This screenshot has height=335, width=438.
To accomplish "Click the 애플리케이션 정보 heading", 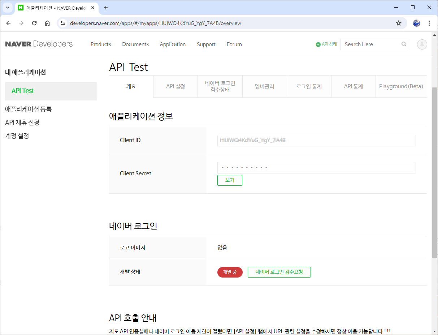I will (141, 116).
